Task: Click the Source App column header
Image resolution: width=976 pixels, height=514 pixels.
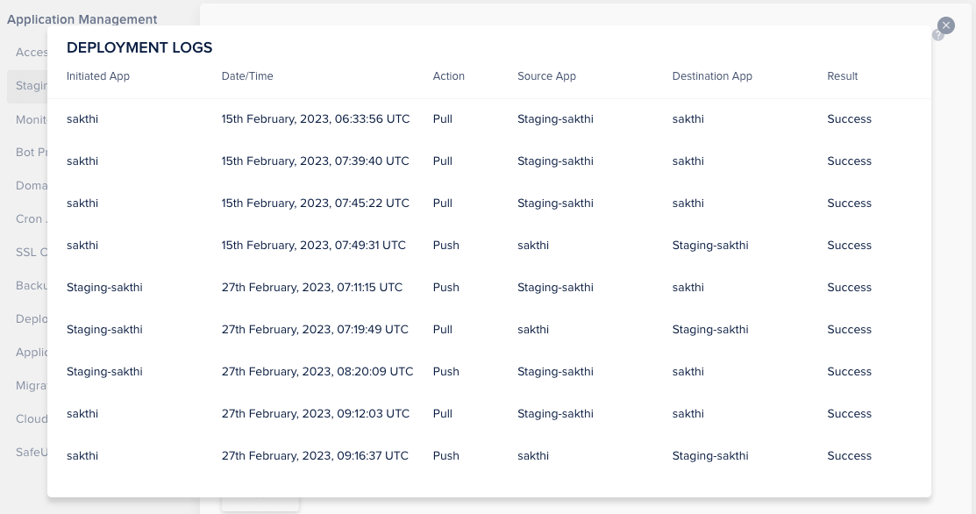Action: tap(545, 76)
